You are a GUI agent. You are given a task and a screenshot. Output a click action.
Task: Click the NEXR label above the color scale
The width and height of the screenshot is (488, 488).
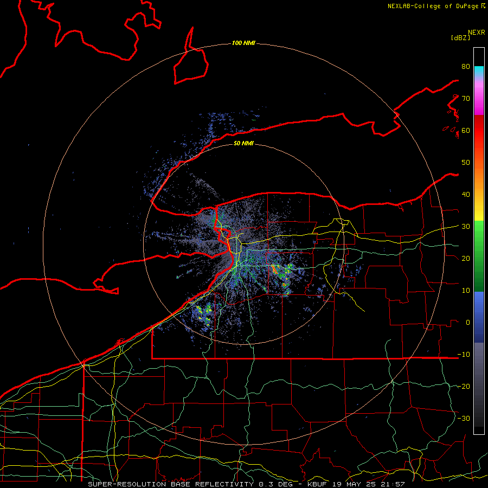(476, 33)
